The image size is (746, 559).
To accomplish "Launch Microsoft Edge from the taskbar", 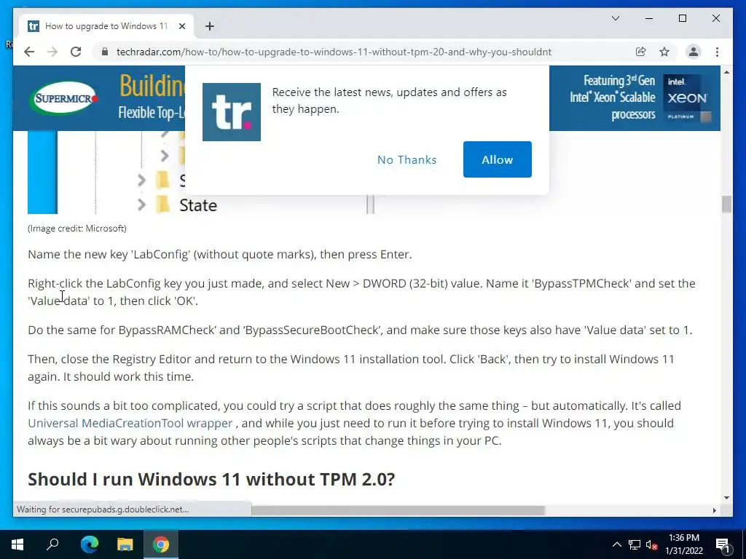I will tap(89, 544).
